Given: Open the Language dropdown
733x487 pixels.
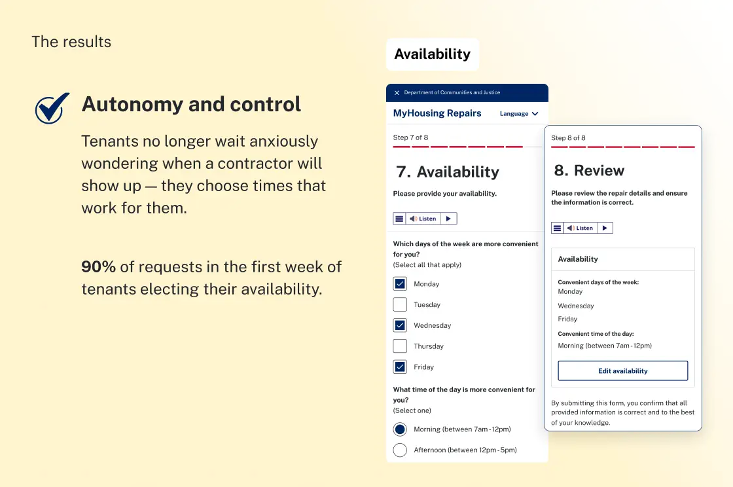Looking at the screenshot, I should tap(519, 113).
